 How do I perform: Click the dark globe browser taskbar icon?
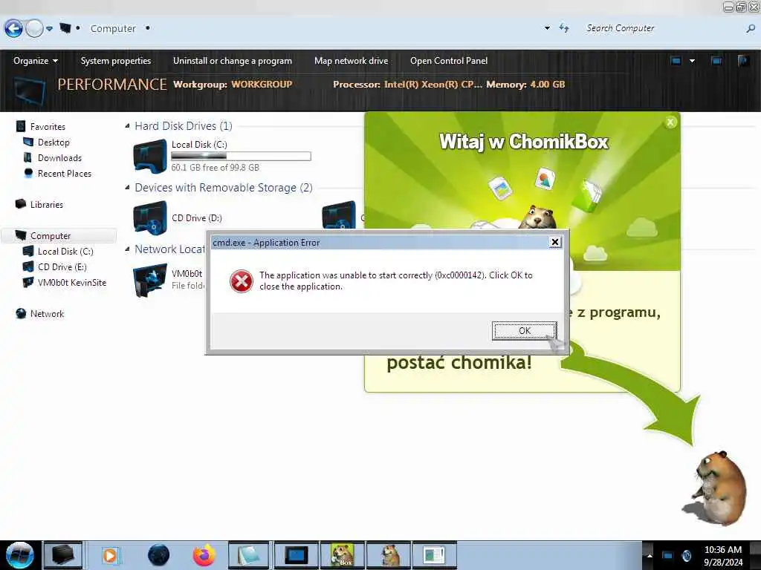click(158, 555)
